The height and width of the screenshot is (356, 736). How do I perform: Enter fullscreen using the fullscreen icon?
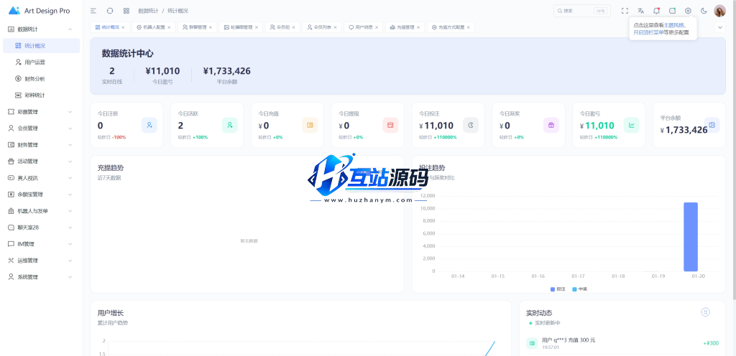(625, 11)
